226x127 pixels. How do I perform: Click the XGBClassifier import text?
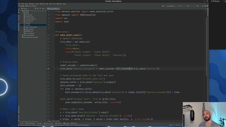point(88,15)
